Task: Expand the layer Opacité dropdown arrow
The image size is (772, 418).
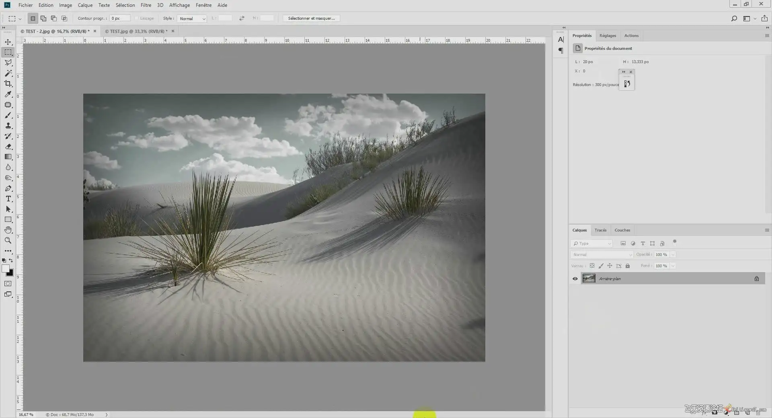Action: coord(673,254)
